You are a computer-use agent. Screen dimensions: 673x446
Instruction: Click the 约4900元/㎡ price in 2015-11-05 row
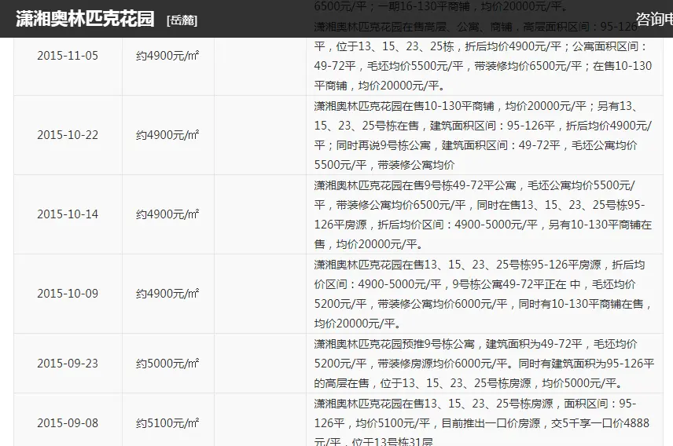pos(167,56)
